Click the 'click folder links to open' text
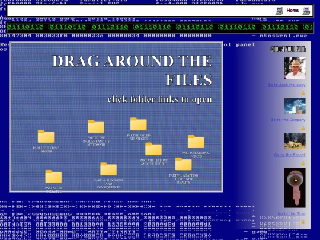 [160, 99]
